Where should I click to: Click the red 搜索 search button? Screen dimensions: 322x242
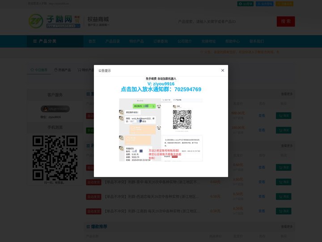pos(286,22)
